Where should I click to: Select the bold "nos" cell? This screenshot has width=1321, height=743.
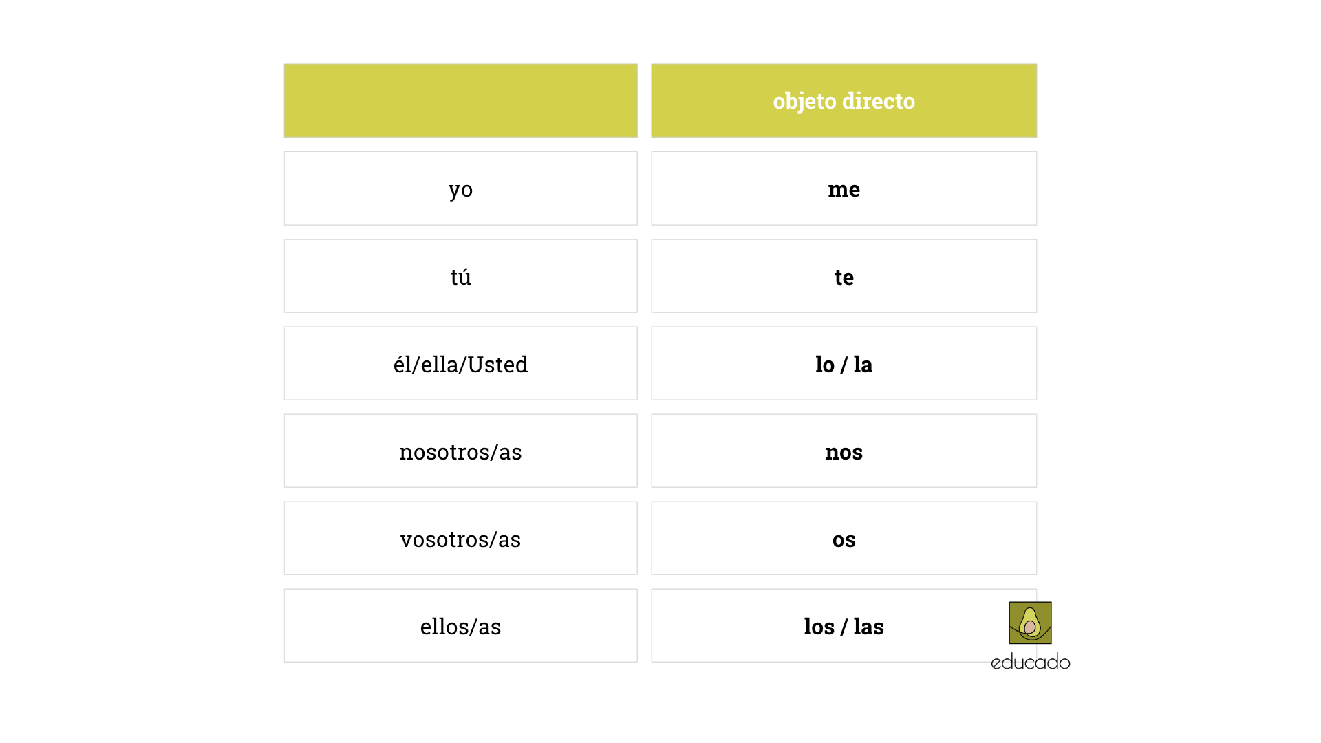(x=844, y=451)
